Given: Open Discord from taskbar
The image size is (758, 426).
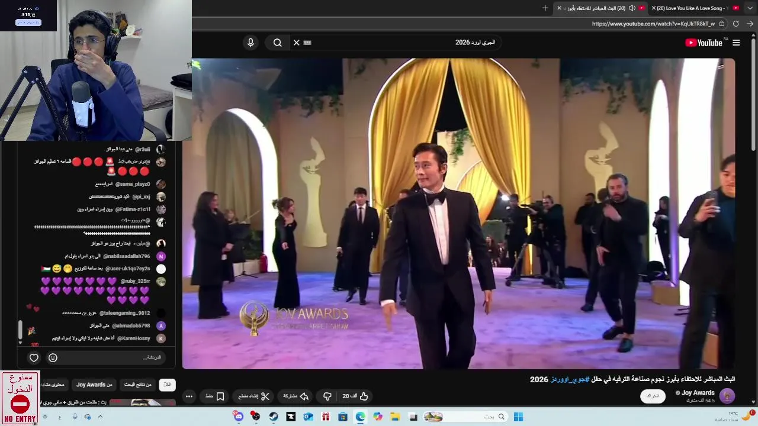Looking at the screenshot, I should pyautogui.click(x=238, y=417).
